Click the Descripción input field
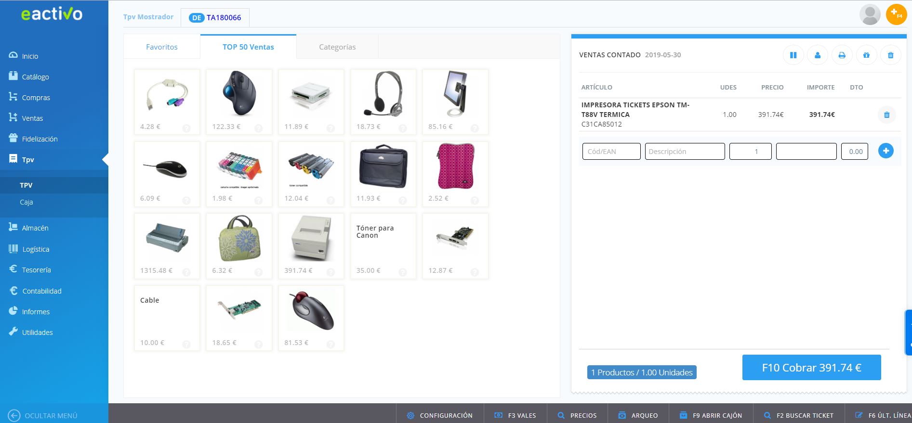Screen dimensions: 912x423 (685, 151)
